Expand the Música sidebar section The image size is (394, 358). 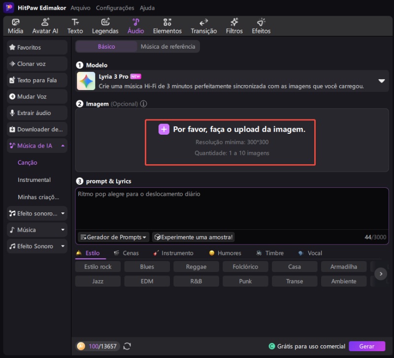63,230
